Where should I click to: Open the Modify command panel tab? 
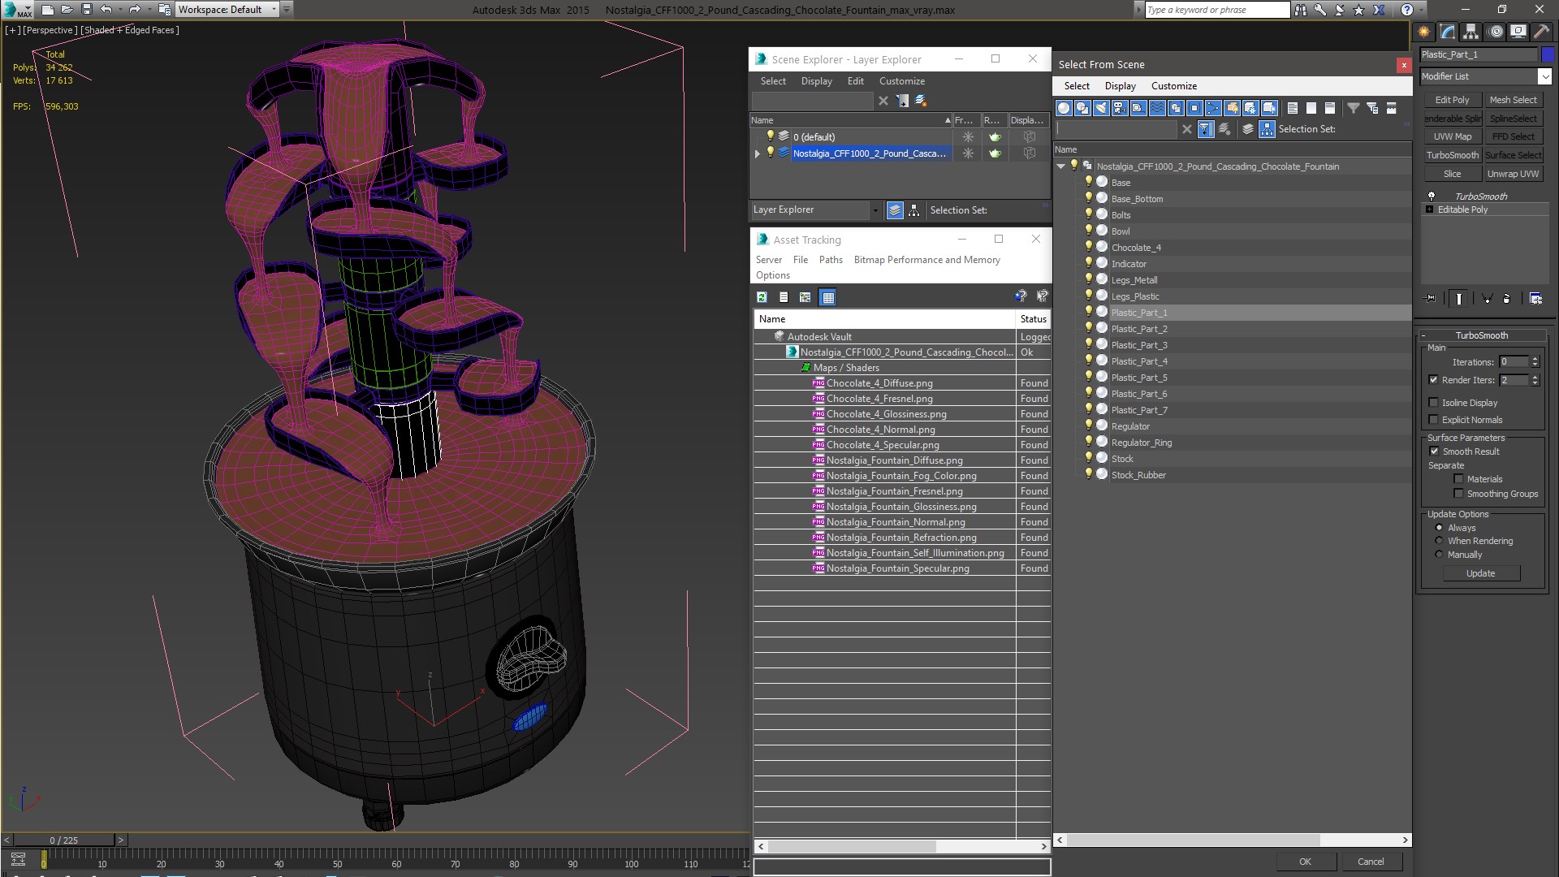coord(1447,32)
